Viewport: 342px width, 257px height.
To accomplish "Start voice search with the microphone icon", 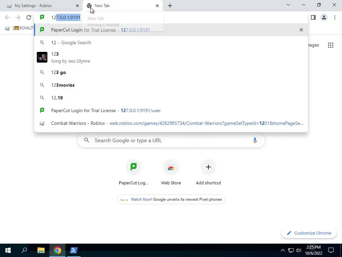I will [x=255, y=140].
